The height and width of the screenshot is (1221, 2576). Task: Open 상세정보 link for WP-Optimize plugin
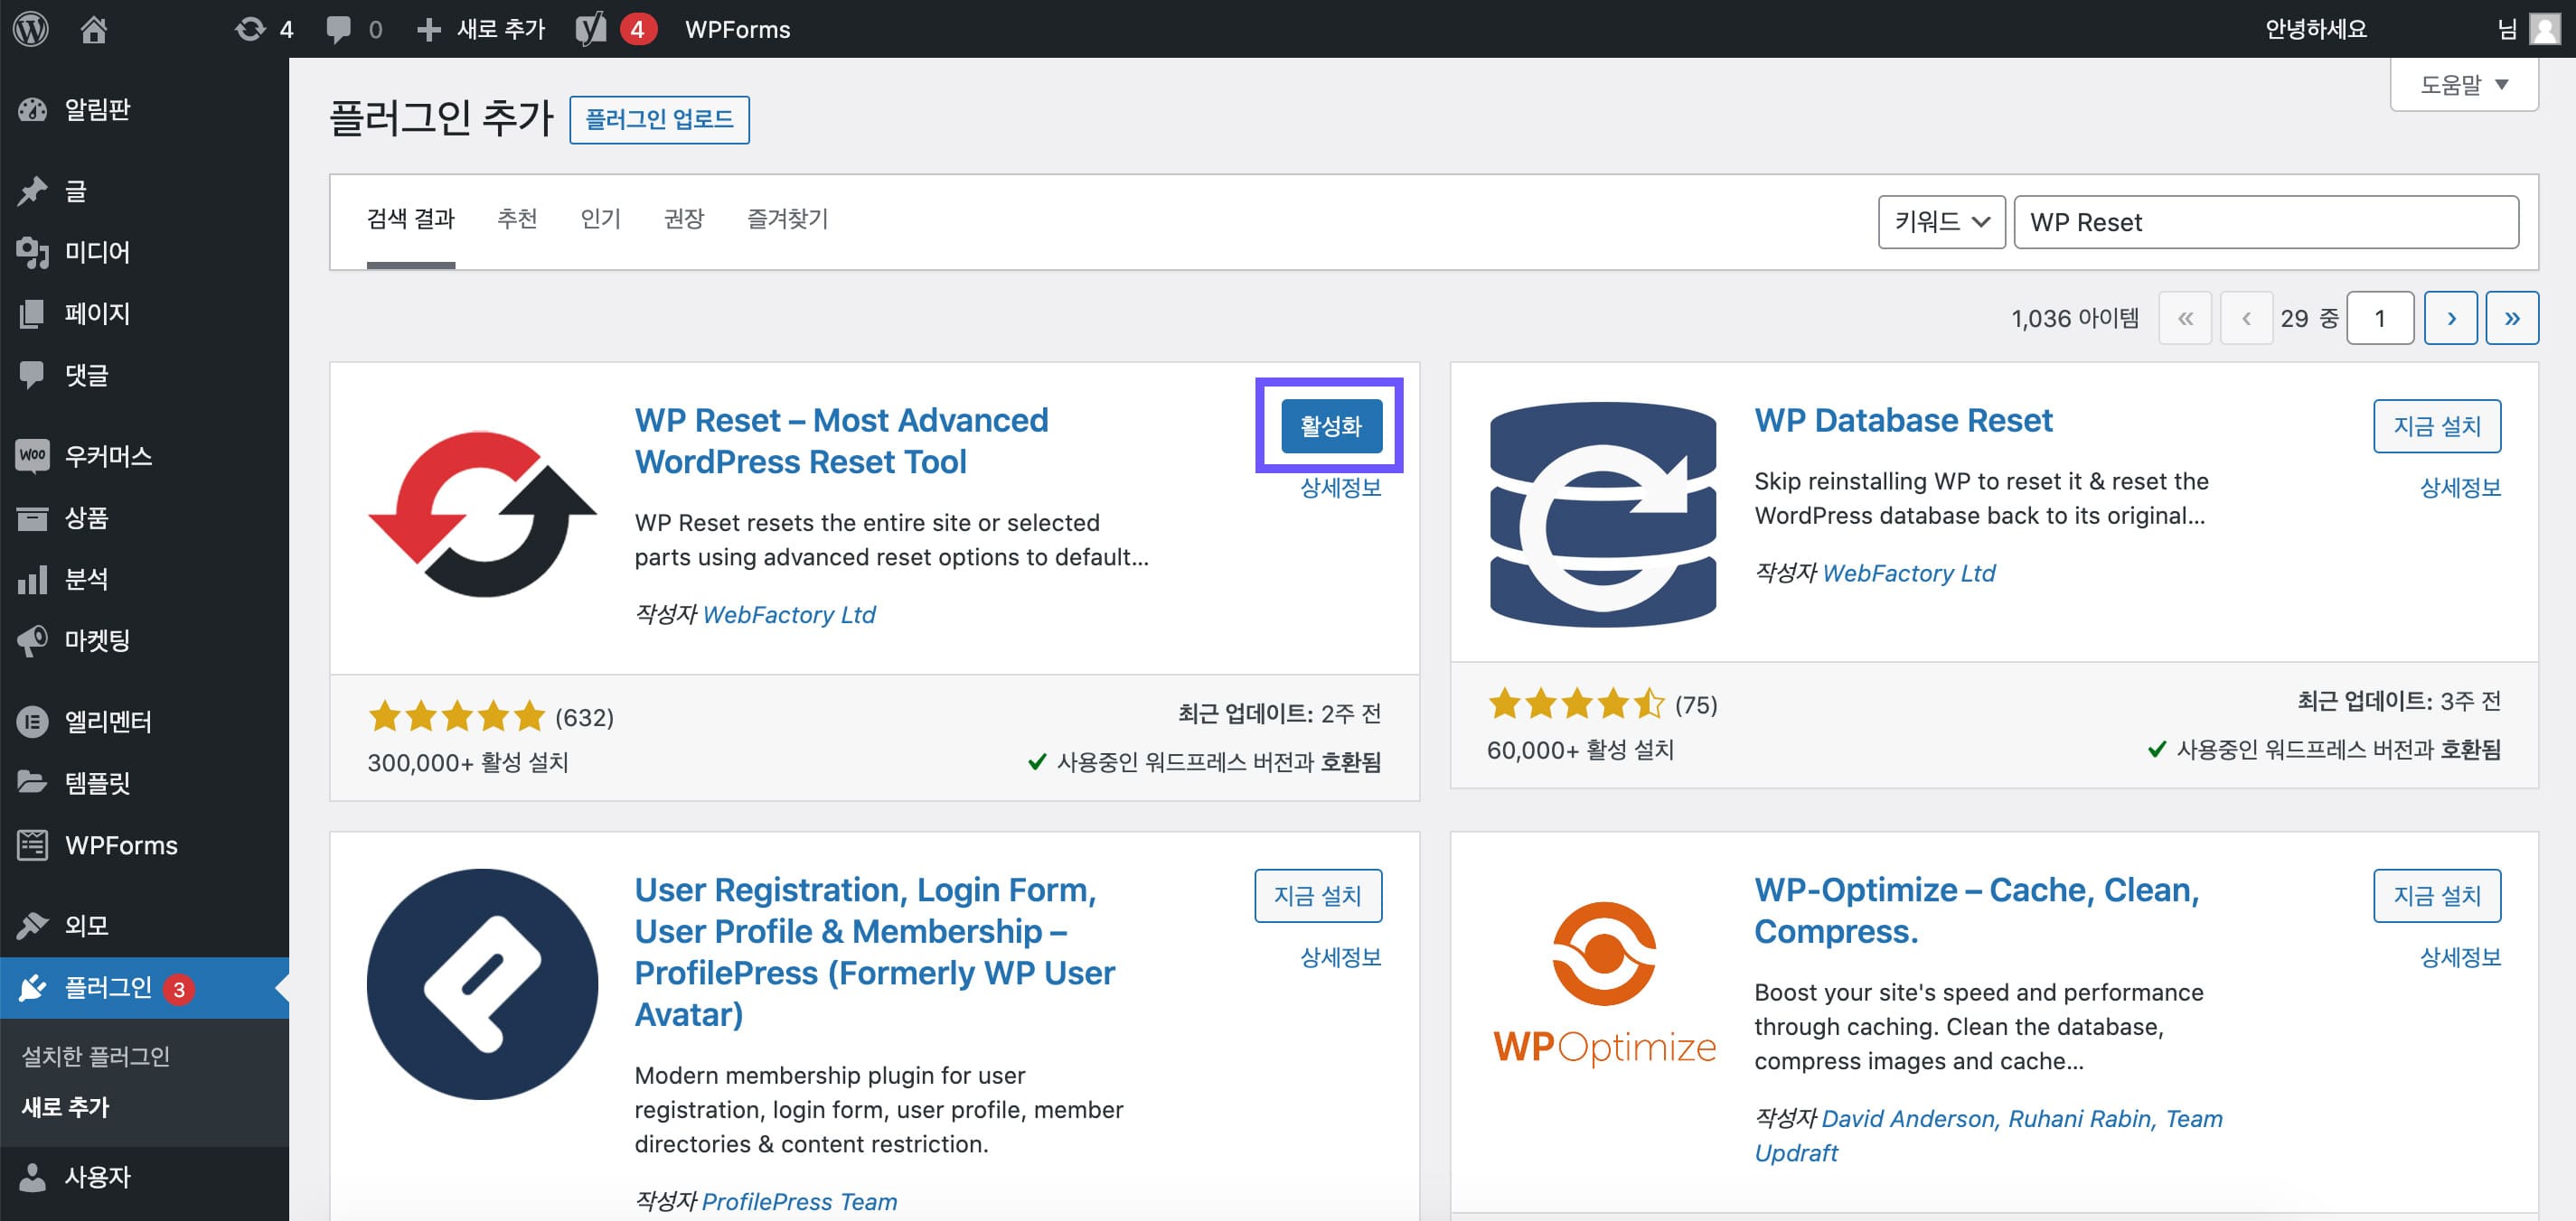(x=2459, y=957)
